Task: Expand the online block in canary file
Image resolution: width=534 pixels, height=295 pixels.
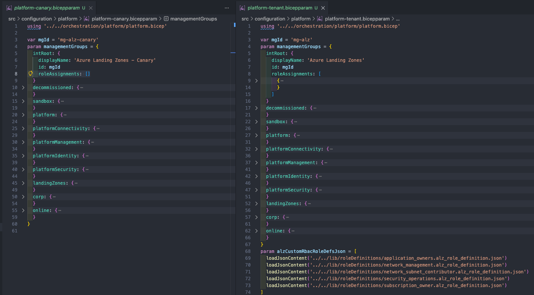Action: click(x=23, y=210)
